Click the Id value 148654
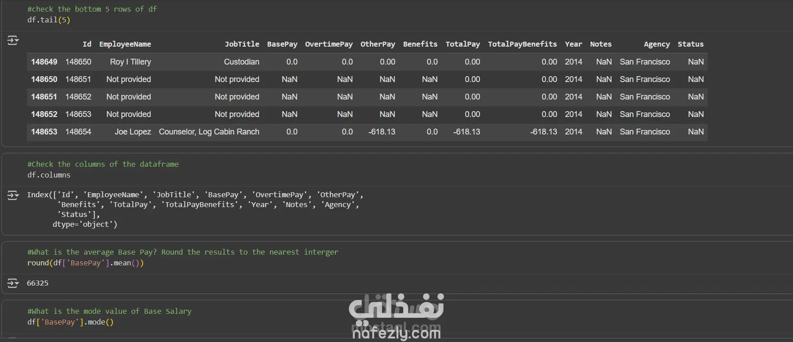The image size is (793, 342). click(x=78, y=132)
